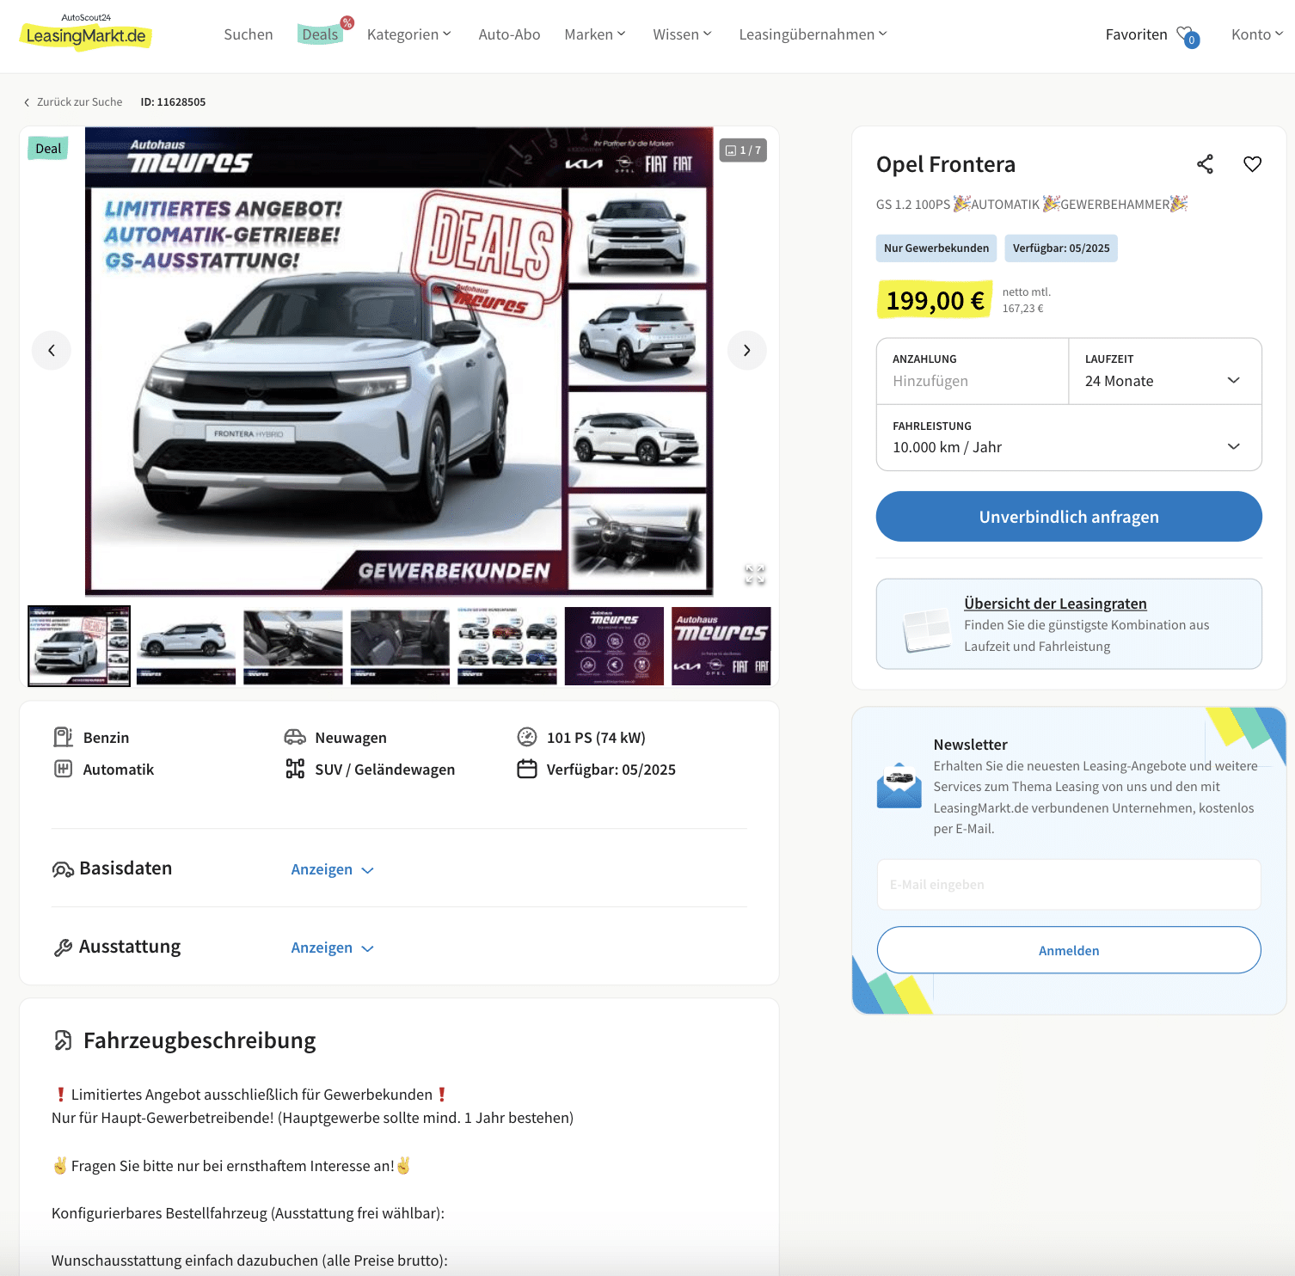Select fourth thumbnail showing seats
Viewport: 1295px width, 1276px height.
point(400,646)
